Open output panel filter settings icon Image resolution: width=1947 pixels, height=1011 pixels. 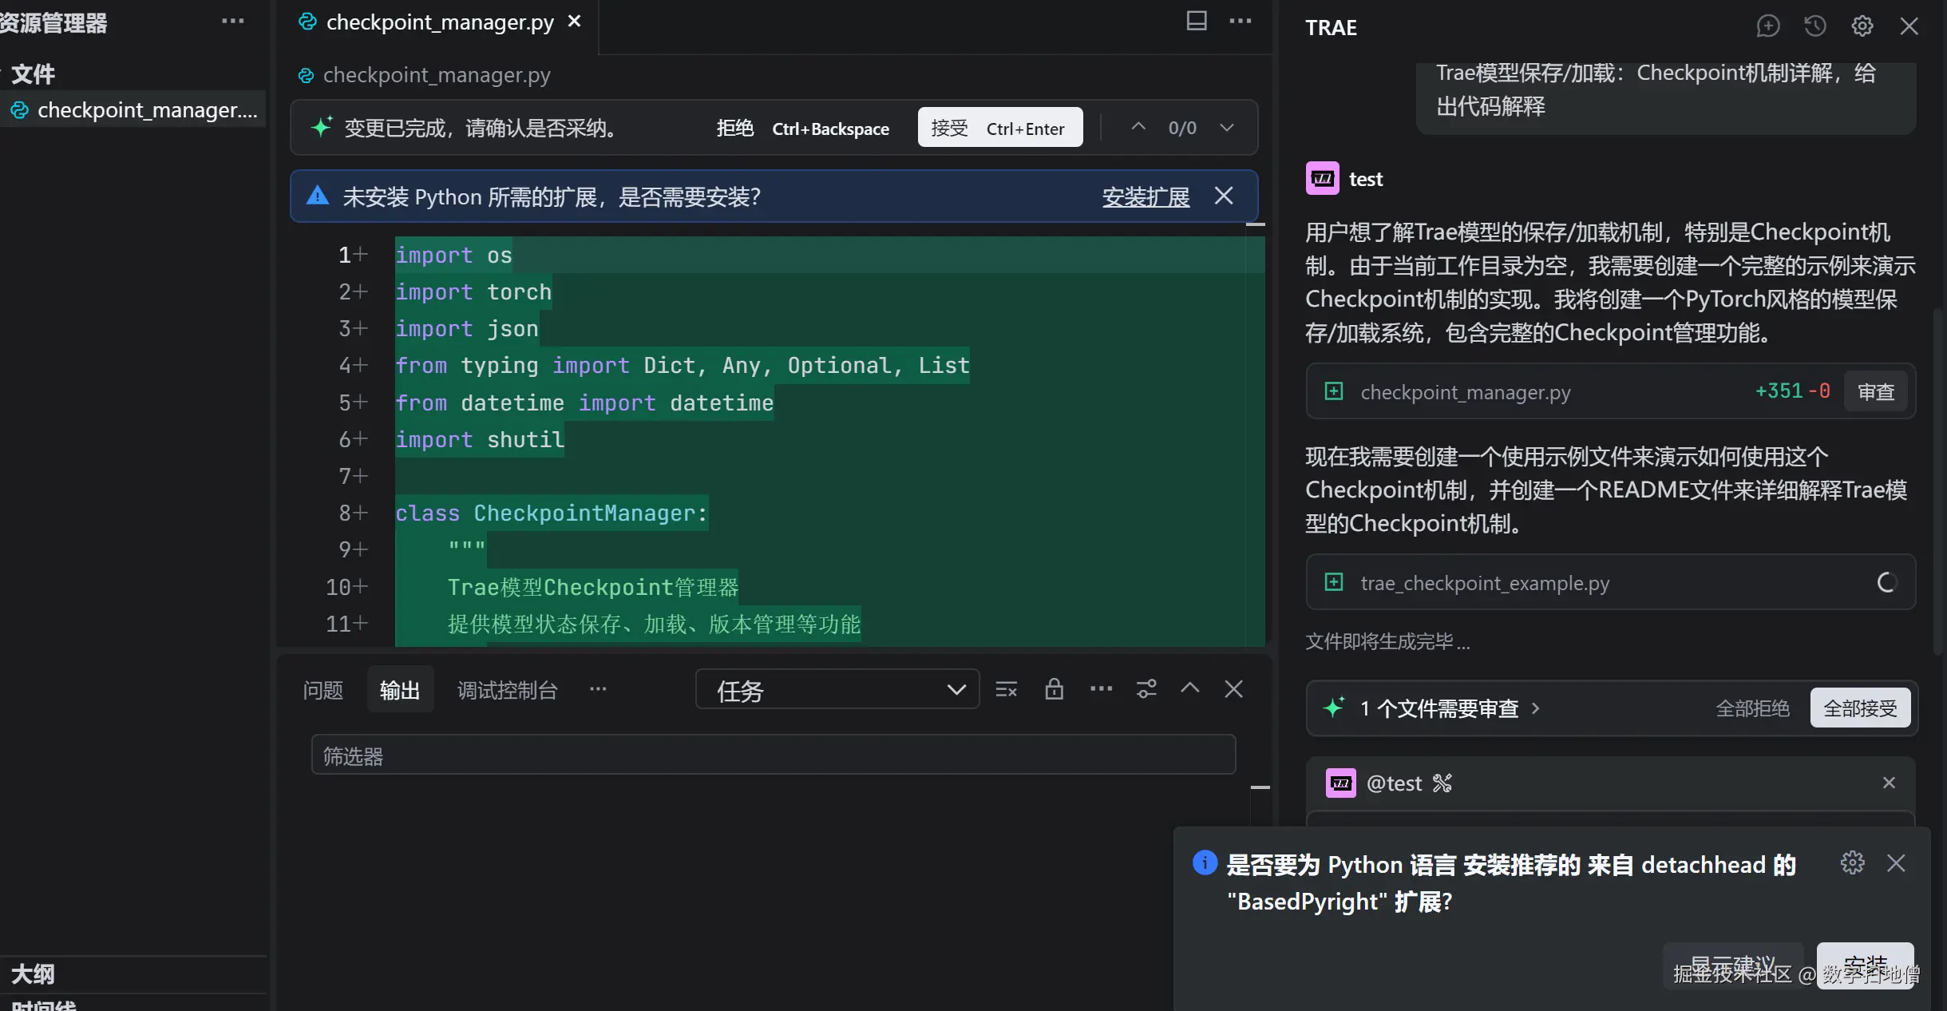[1146, 689]
